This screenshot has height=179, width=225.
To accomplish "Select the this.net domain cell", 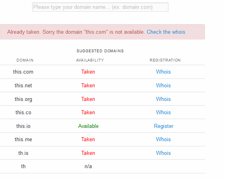I will pyautogui.click(x=23, y=85).
